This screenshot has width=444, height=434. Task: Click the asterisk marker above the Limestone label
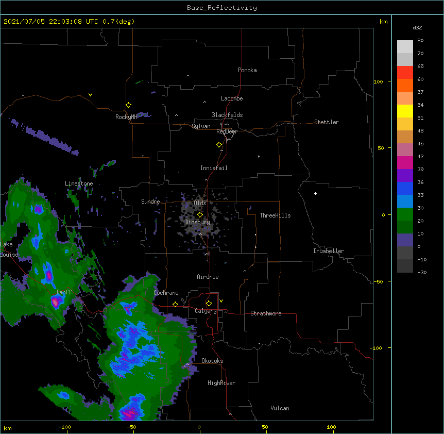click(79, 178)
